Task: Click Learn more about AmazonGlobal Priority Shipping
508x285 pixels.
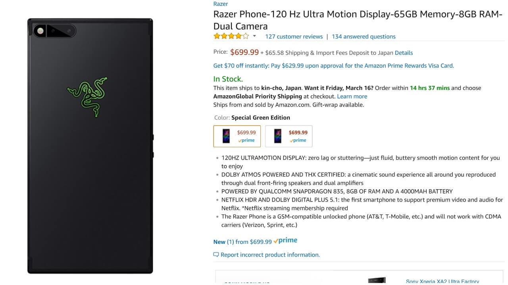Action: [352, 96]
